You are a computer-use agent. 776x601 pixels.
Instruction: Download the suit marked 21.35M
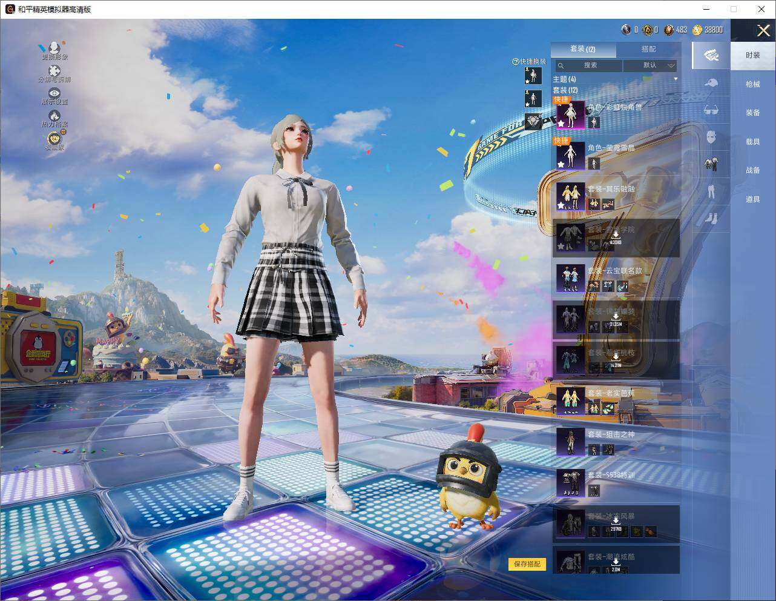click(x=616, y=319)
